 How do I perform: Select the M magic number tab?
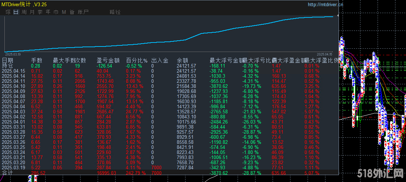click(x=64, y=12)
